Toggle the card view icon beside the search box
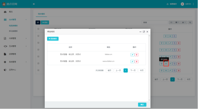Screen dimensions: 198x109 [x=171, y=22]
